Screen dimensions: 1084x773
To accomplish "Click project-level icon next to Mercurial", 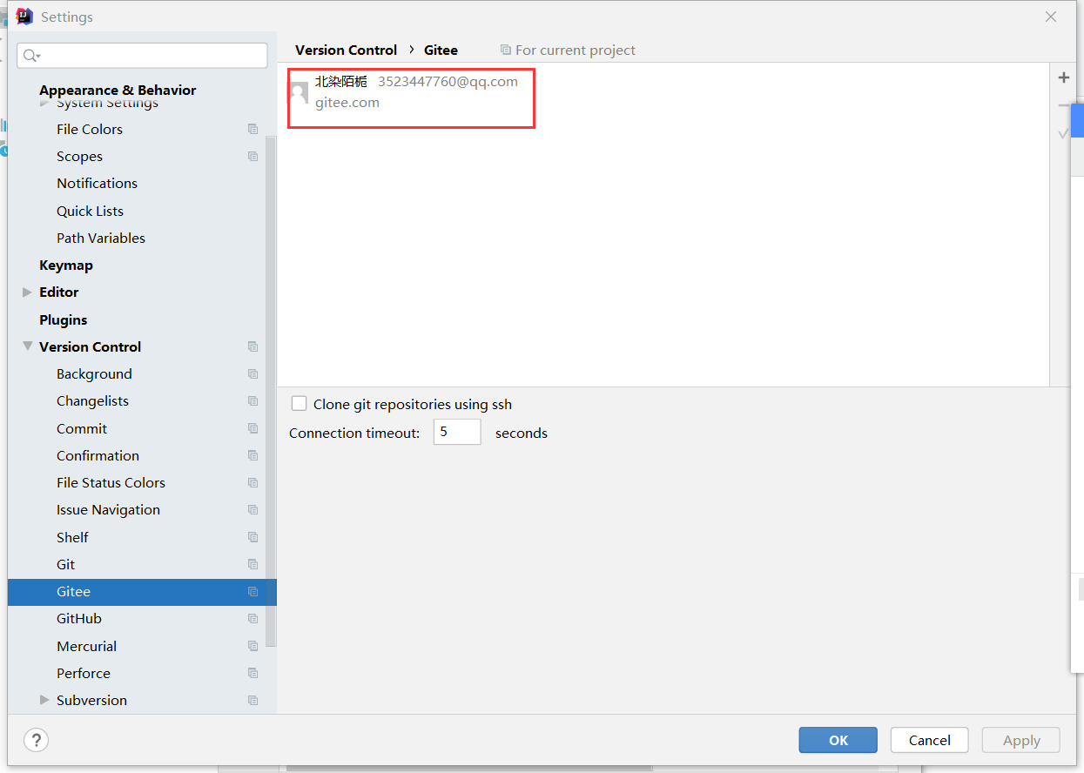I will pos(252,646).
